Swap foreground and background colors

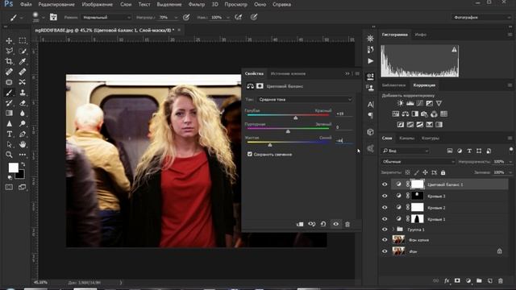pos(23,164)
